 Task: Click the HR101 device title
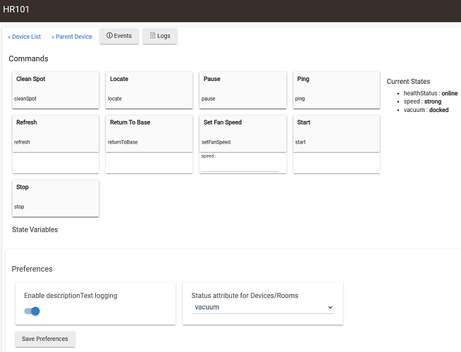pyautogui.click(x=16, y=9)
